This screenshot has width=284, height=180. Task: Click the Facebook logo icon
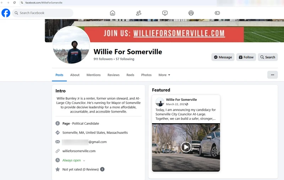(6, 13)
